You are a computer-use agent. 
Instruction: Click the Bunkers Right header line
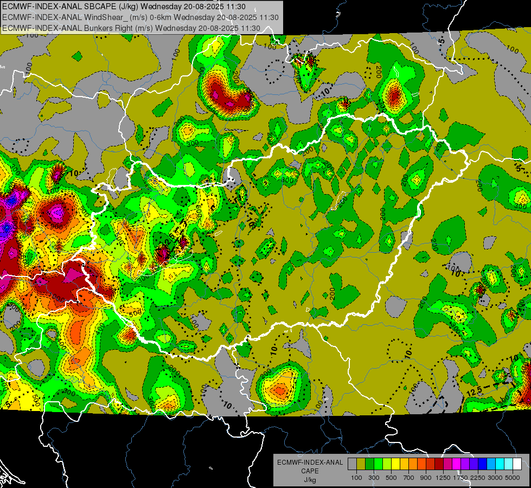click(131, 28)
